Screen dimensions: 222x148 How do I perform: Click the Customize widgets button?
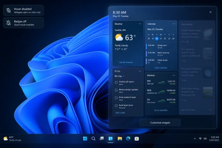[160, 123]
